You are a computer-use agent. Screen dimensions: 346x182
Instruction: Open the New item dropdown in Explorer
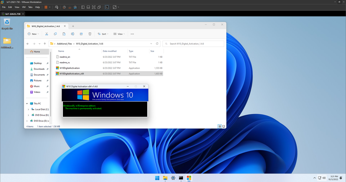33,34
